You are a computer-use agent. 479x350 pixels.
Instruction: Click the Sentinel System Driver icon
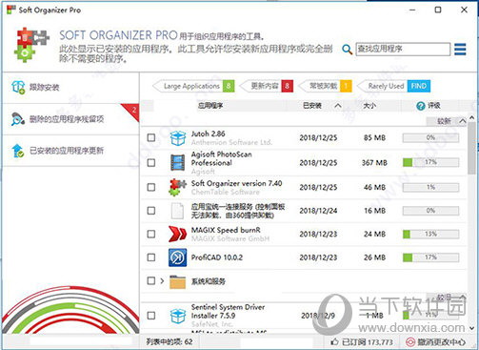pyautogui.click(x=178, y=316)
